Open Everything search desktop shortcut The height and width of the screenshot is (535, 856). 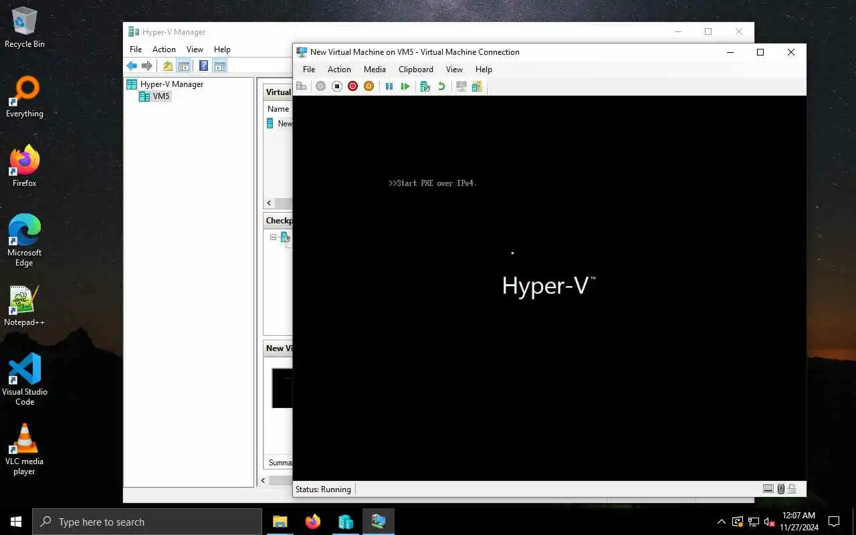point(25,97)
